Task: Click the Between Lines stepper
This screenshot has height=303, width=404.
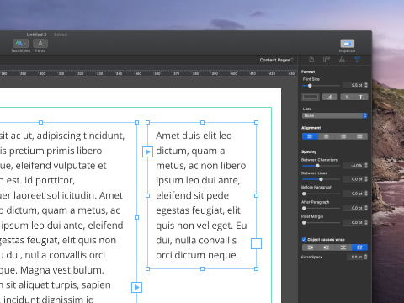Action: pyautogui.click(x=366, y=179)
